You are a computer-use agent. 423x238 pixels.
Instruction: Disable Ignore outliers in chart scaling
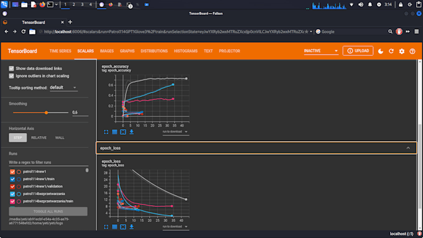click(x=11, y=76)
